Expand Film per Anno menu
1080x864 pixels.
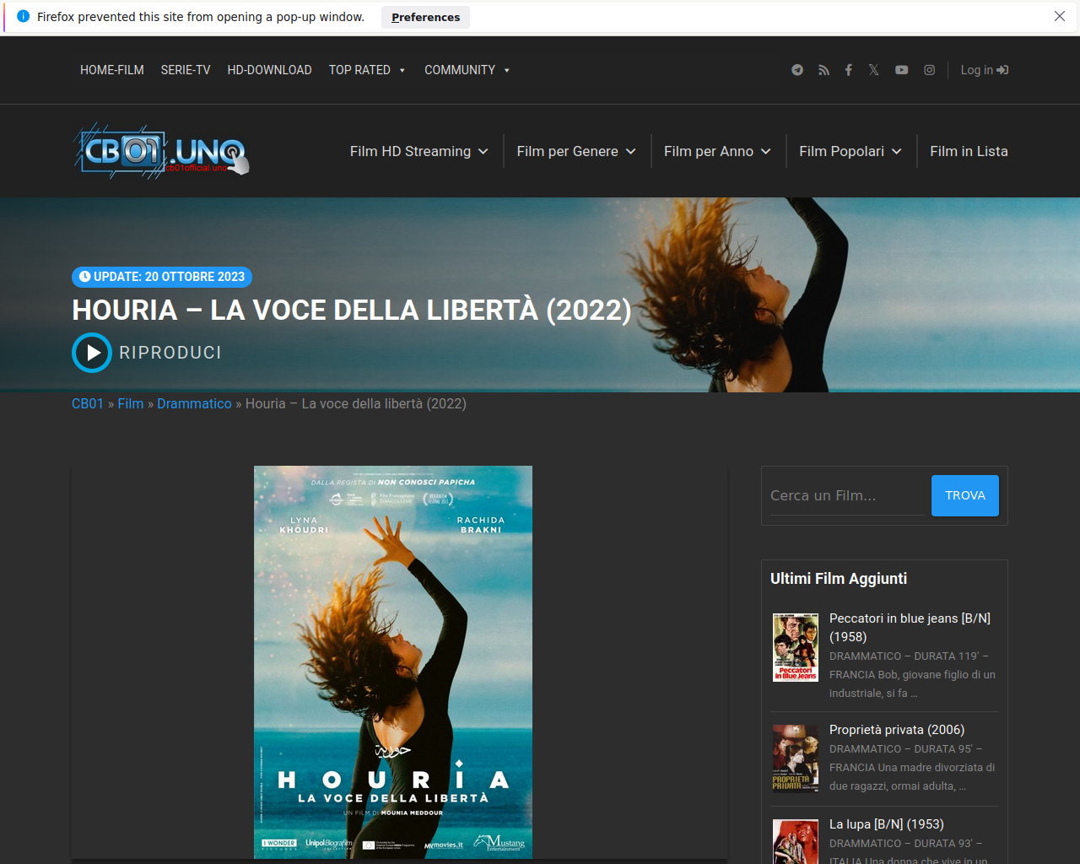717,151
